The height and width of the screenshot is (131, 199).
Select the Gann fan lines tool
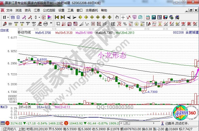64,24
